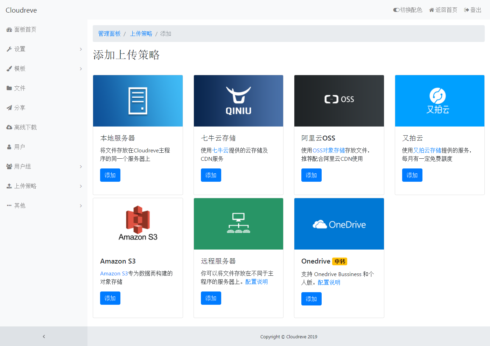This screenshot has height=346, width=490.
Task: Add a 又拍云 upload policy
Action: (412, 175)
